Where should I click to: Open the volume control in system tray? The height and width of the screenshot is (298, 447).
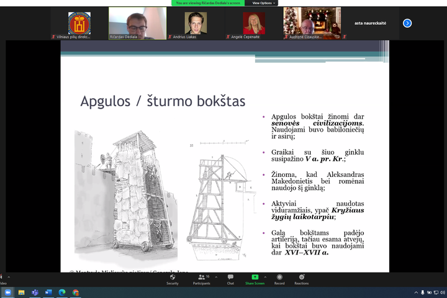pyautogui.click(x=443, y=292)
